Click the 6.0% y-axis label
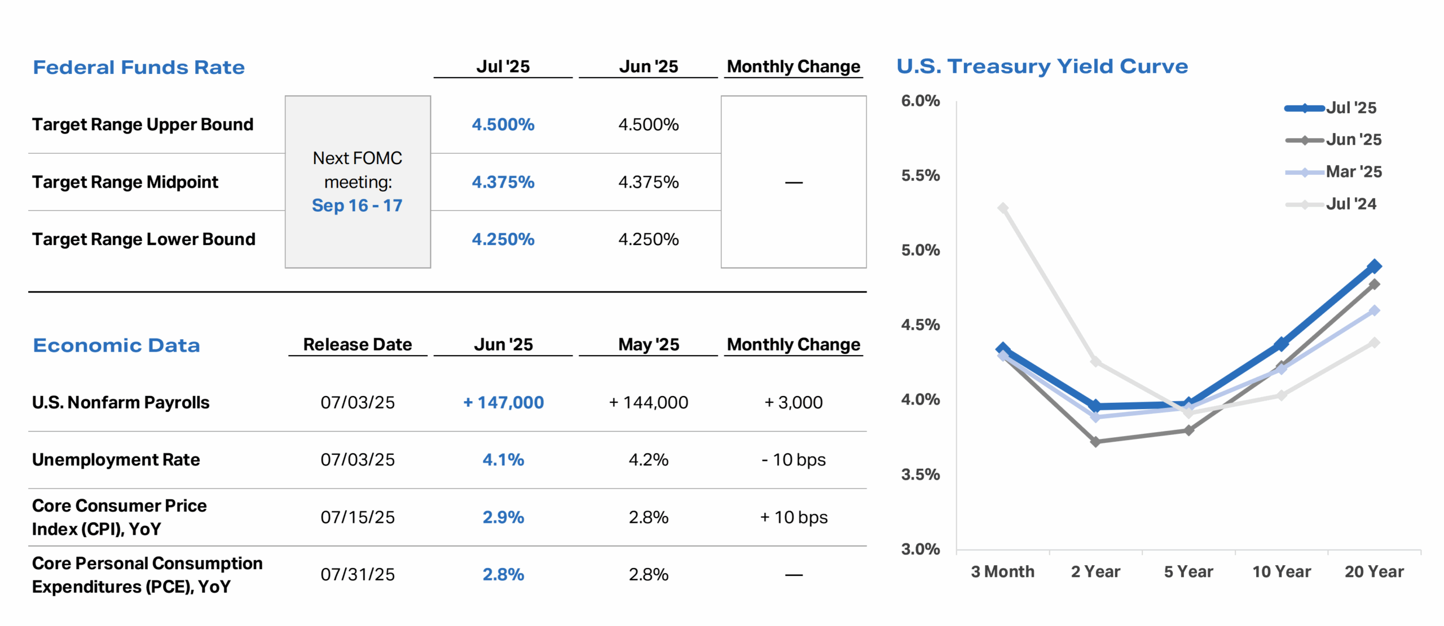The width and height of the screenshot is (1444, 626). coord(920,101)
